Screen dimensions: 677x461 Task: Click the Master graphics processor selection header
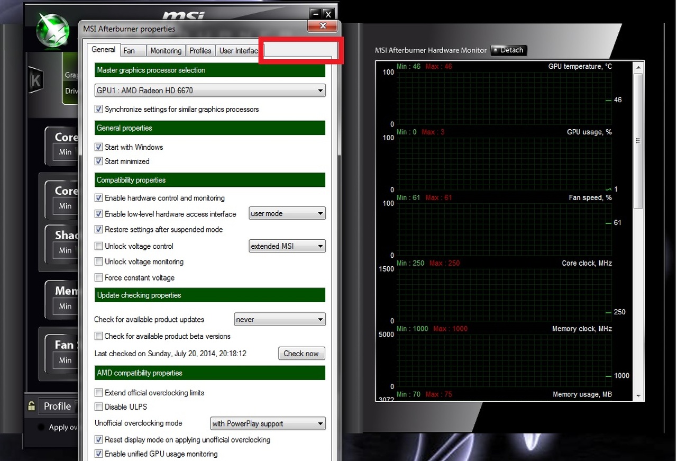pyautogui.click(x=210, y=70)
